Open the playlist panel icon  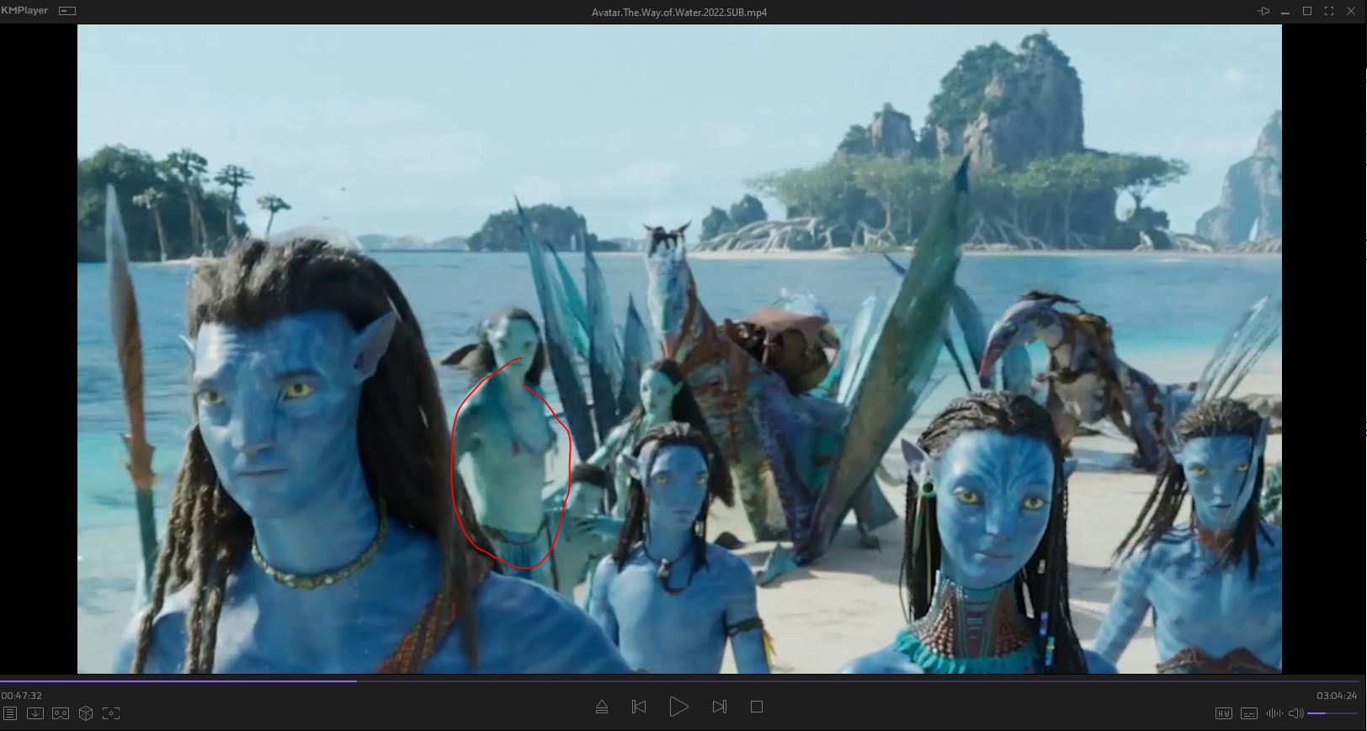(x=10, y=713)
